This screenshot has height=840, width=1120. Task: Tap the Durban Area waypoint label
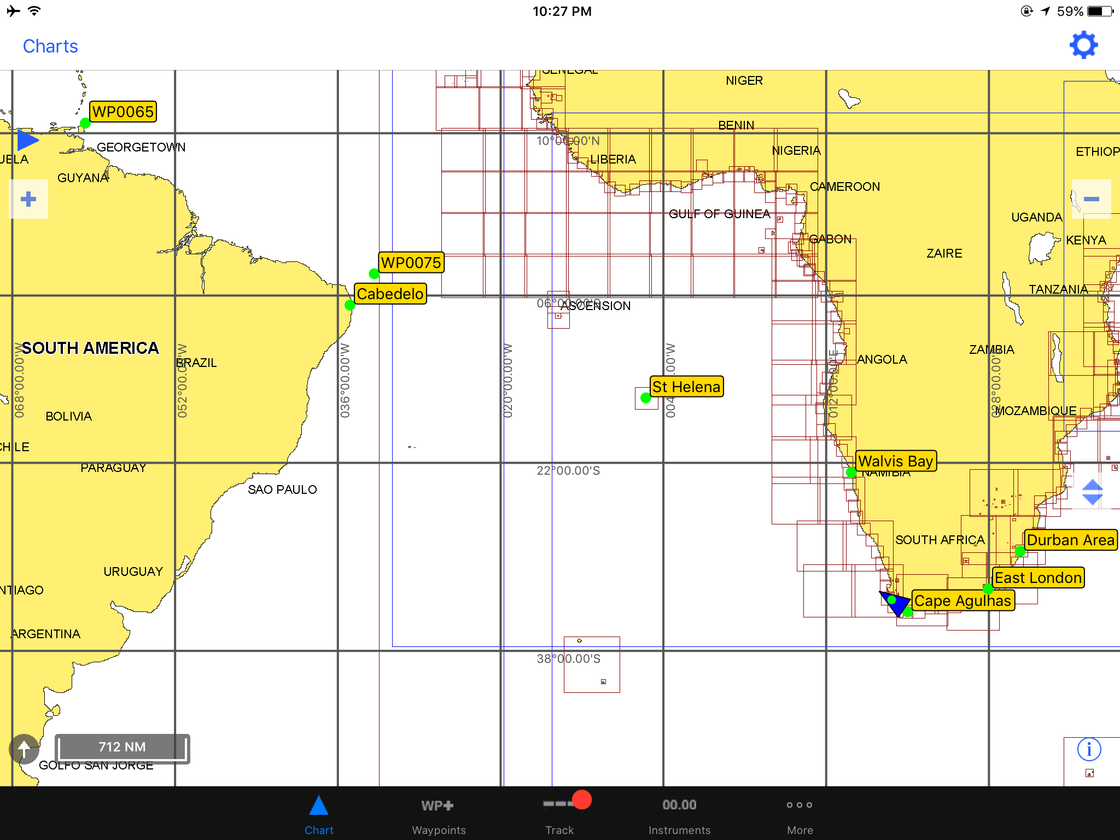pos(1070,540)
